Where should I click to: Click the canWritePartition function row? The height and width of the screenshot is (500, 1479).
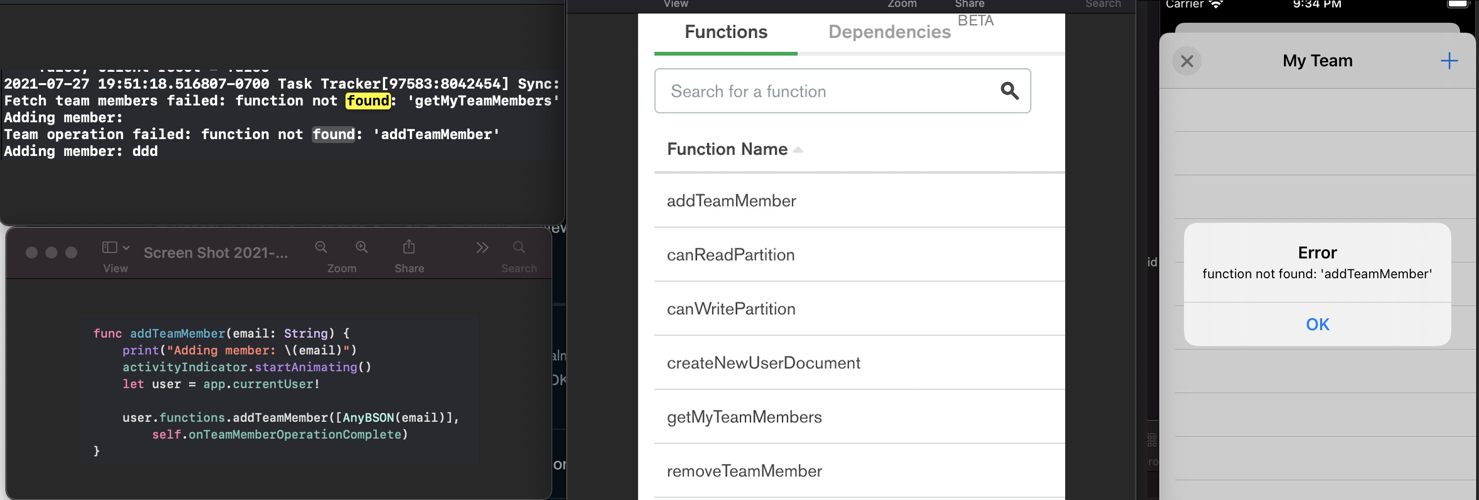coord(730,309)
